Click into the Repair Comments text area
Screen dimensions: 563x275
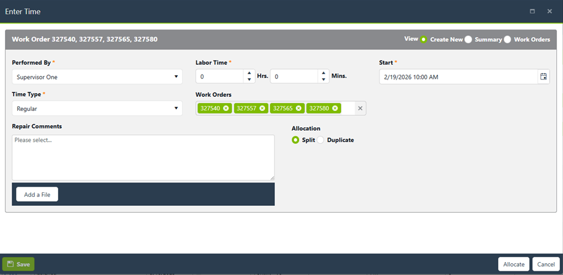coord(143,158)
